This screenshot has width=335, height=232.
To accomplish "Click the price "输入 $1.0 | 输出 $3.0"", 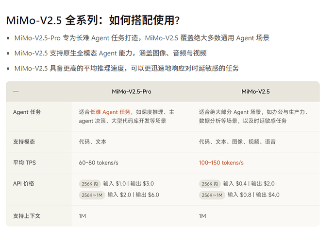I will [128, 184].
